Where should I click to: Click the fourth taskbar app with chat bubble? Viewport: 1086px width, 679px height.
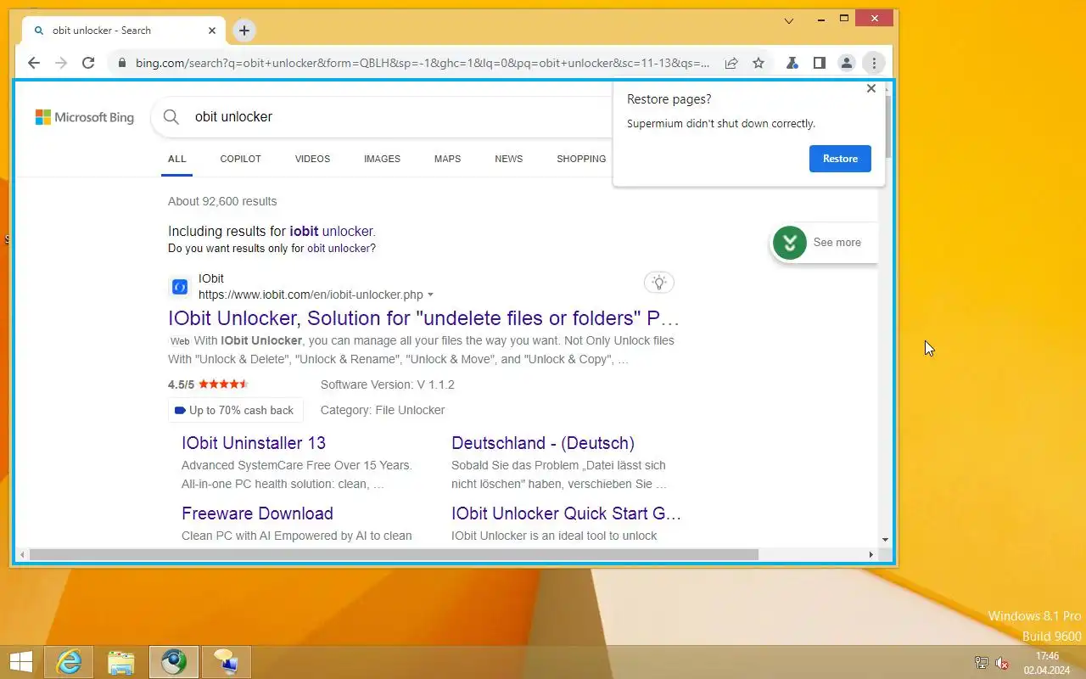point(226,662)
